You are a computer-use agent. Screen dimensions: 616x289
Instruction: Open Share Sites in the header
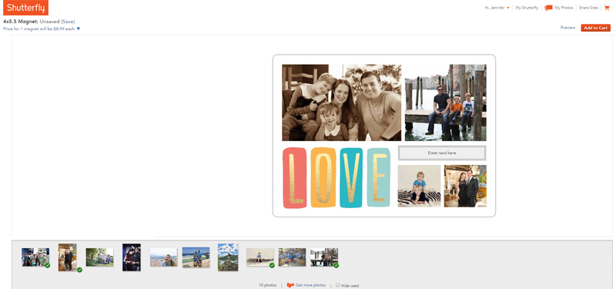(588, 8)
